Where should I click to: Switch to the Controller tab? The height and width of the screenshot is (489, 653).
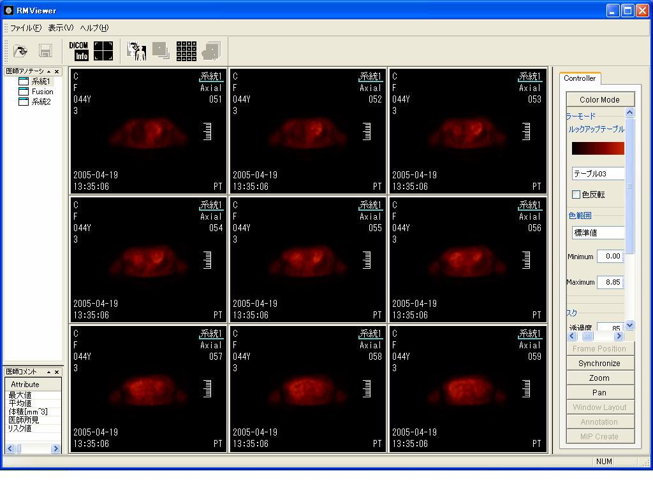coord(579,78)
